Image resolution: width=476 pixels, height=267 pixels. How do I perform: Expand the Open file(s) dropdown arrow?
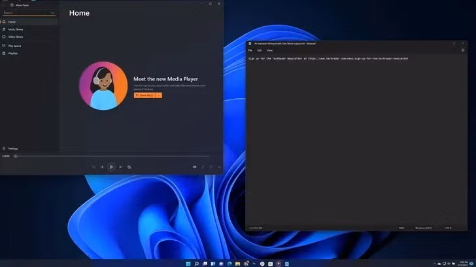[x=159, y=96]
